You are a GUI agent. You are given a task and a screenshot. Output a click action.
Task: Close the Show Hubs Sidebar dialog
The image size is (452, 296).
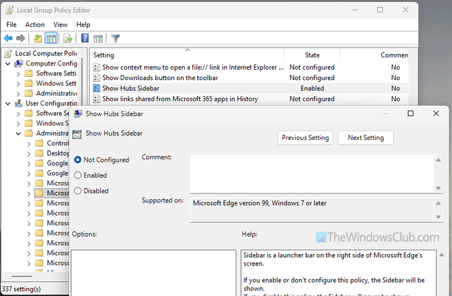[436, 113]
